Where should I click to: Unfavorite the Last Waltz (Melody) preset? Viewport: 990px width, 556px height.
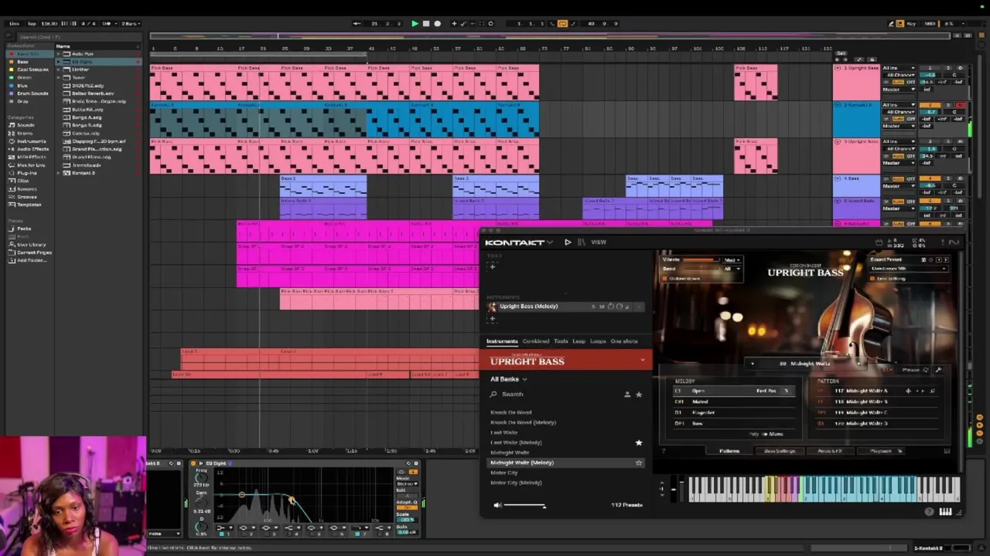(x=639, y=442)
